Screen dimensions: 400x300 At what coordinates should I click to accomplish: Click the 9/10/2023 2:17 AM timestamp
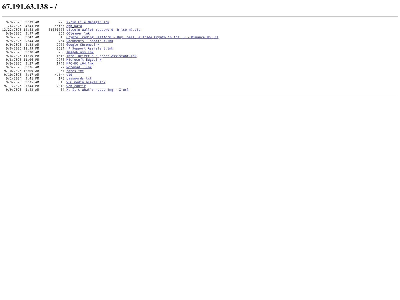(21, 75)
